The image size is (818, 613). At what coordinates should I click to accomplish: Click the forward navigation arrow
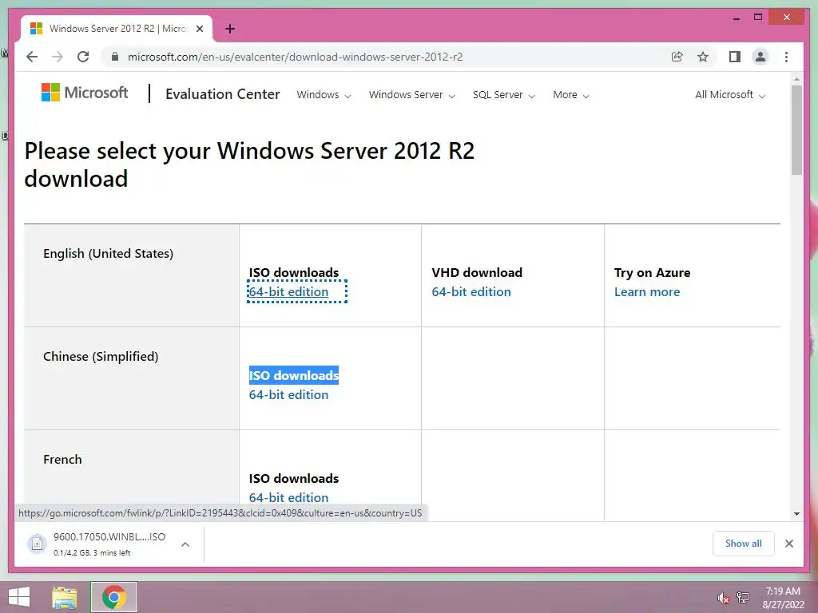click(58, 57)
